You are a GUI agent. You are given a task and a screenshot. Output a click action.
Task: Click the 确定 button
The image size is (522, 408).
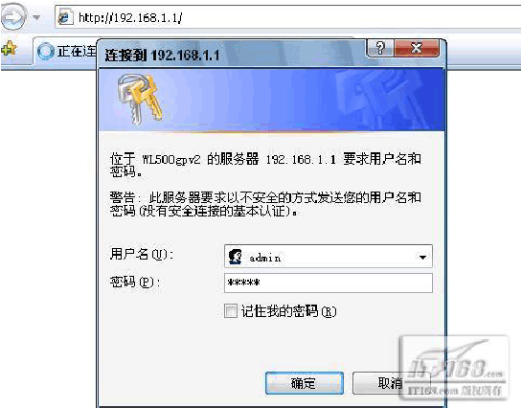(305, 383)
